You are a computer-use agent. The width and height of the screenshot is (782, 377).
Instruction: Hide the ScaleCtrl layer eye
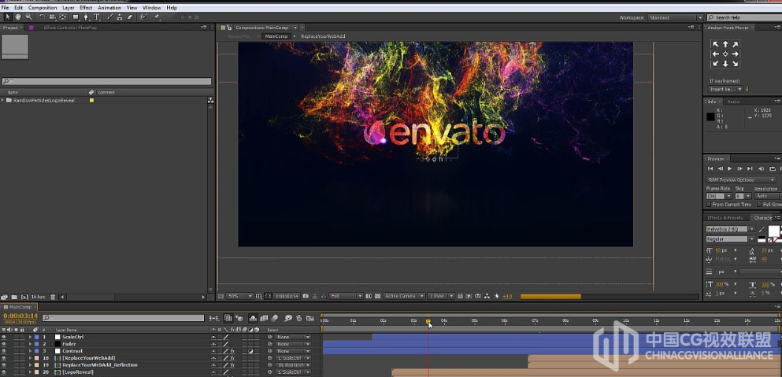click(x=4, y=337)
